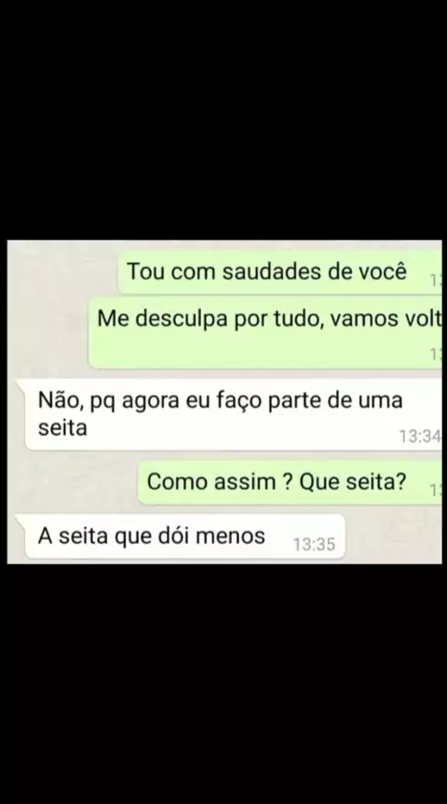Click the bubble tail of the 'Não, pq agora' message
Image resolution: width=447 pixels, height=804 pixels.
tap(21, 385)
